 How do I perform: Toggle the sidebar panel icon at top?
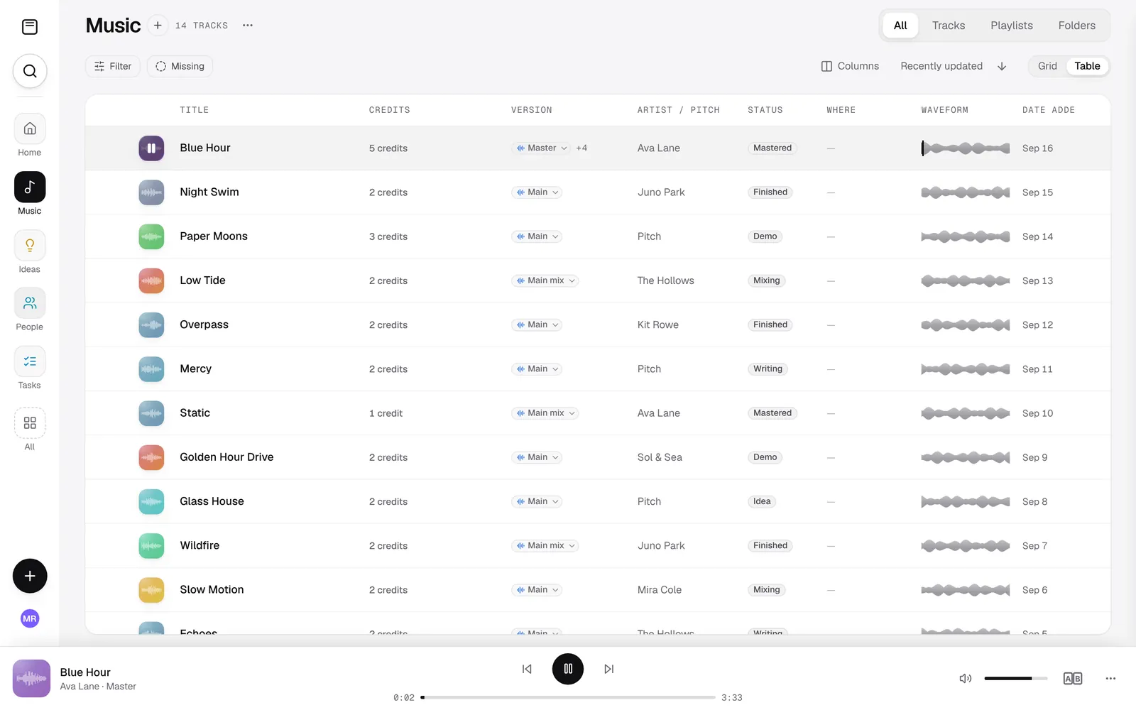[x=30, y=27]
